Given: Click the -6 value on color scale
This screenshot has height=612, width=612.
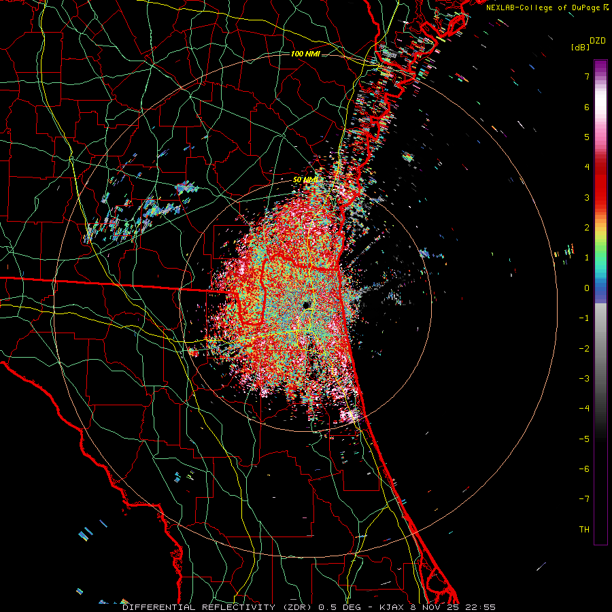Looking at the screenshot, I should pos(584,469).
